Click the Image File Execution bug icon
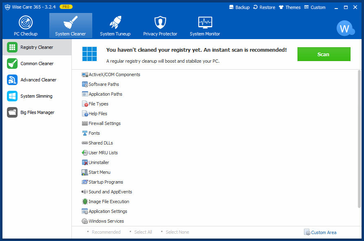This screenshot has width=364, height=241. pyautogui.click(x=85, y=202)
